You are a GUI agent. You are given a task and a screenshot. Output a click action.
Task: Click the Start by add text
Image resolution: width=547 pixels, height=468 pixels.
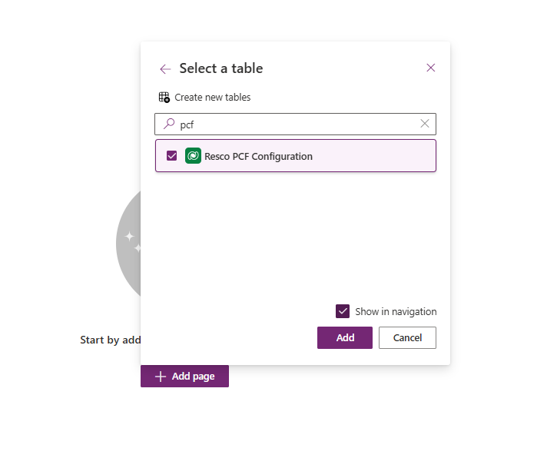(x=110, y=340)
